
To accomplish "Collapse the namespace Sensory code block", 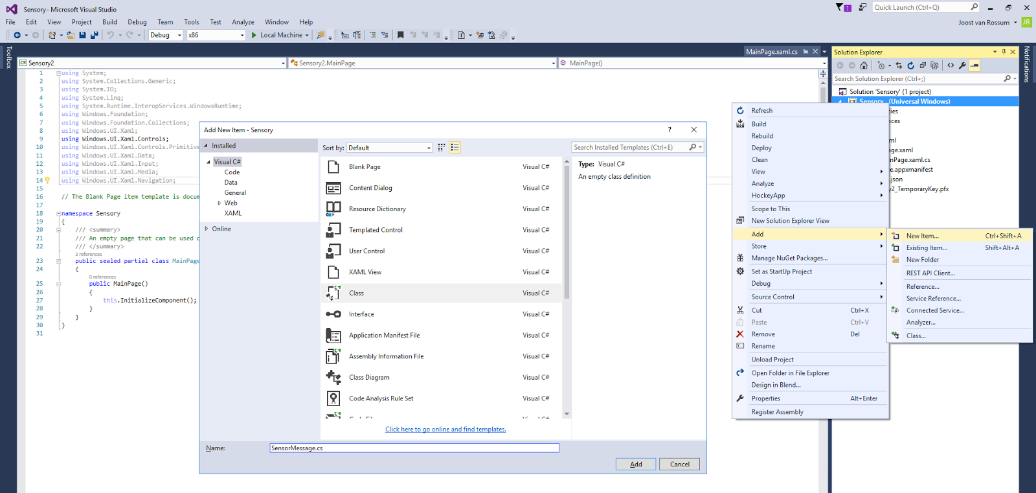I will pyautogui.click(x=58, y=214).
